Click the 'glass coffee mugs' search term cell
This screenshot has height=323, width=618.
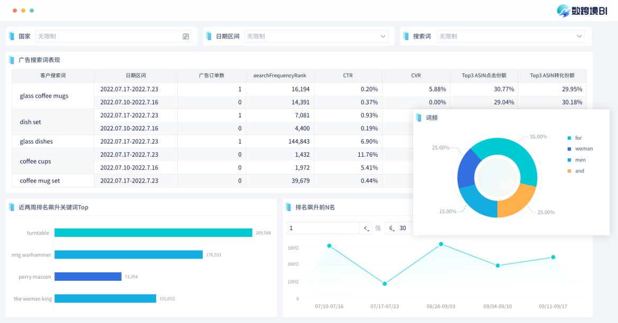tap(44, 96)
